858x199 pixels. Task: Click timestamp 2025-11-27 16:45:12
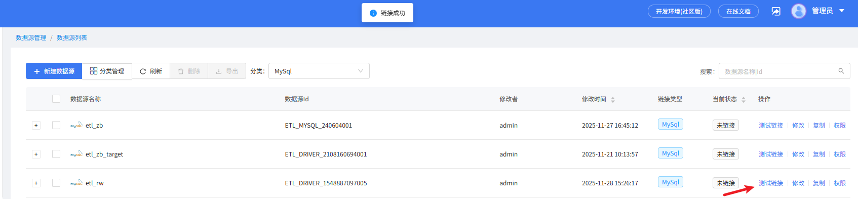pyautogui.click(x=610, y=126)
